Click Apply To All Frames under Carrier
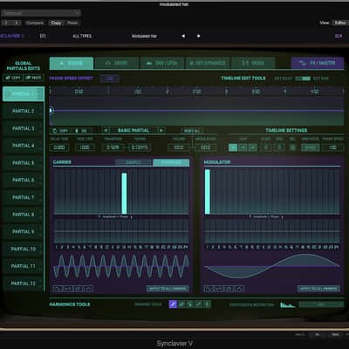This screenshot has height=349, width=349. tap(168, 289)
